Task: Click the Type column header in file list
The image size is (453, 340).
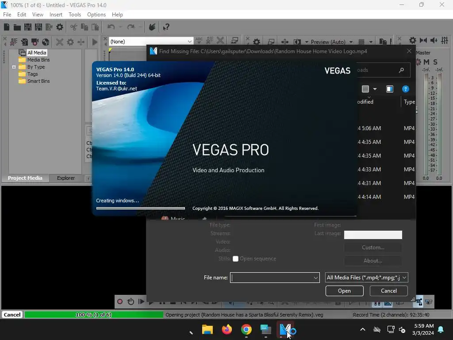Action: [x=409, y=102]
